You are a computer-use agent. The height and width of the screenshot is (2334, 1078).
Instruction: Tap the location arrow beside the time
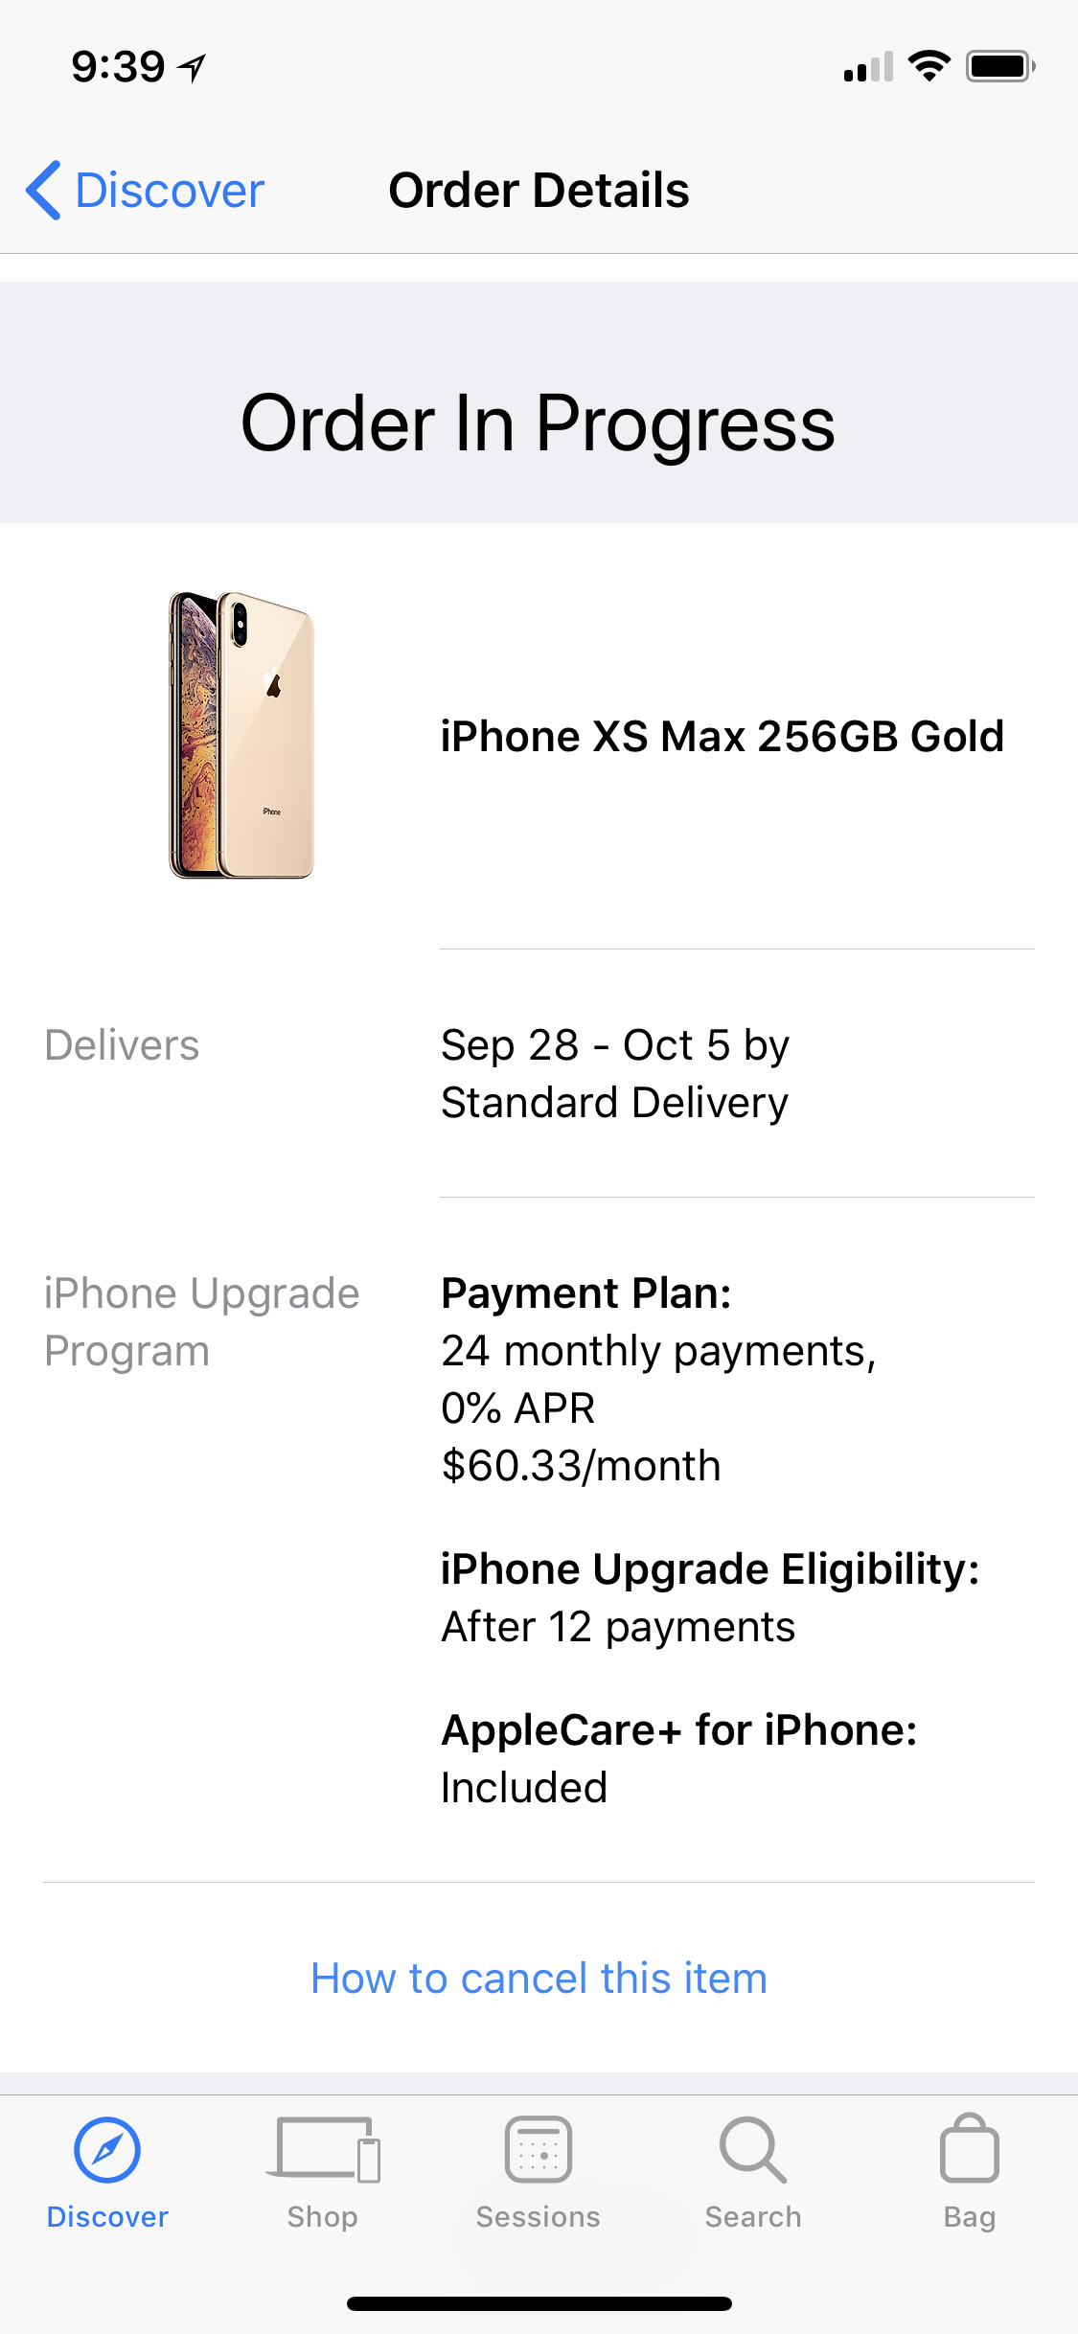click(x=193, y=68)
